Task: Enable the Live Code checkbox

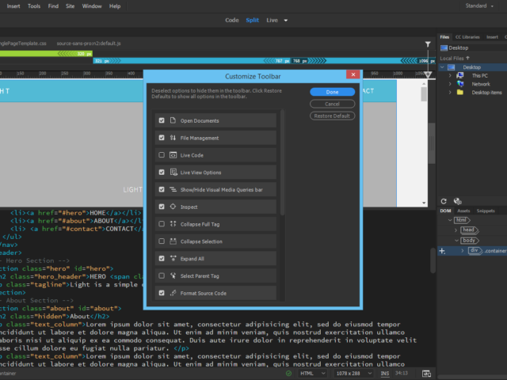Action: tap(162, 155)
